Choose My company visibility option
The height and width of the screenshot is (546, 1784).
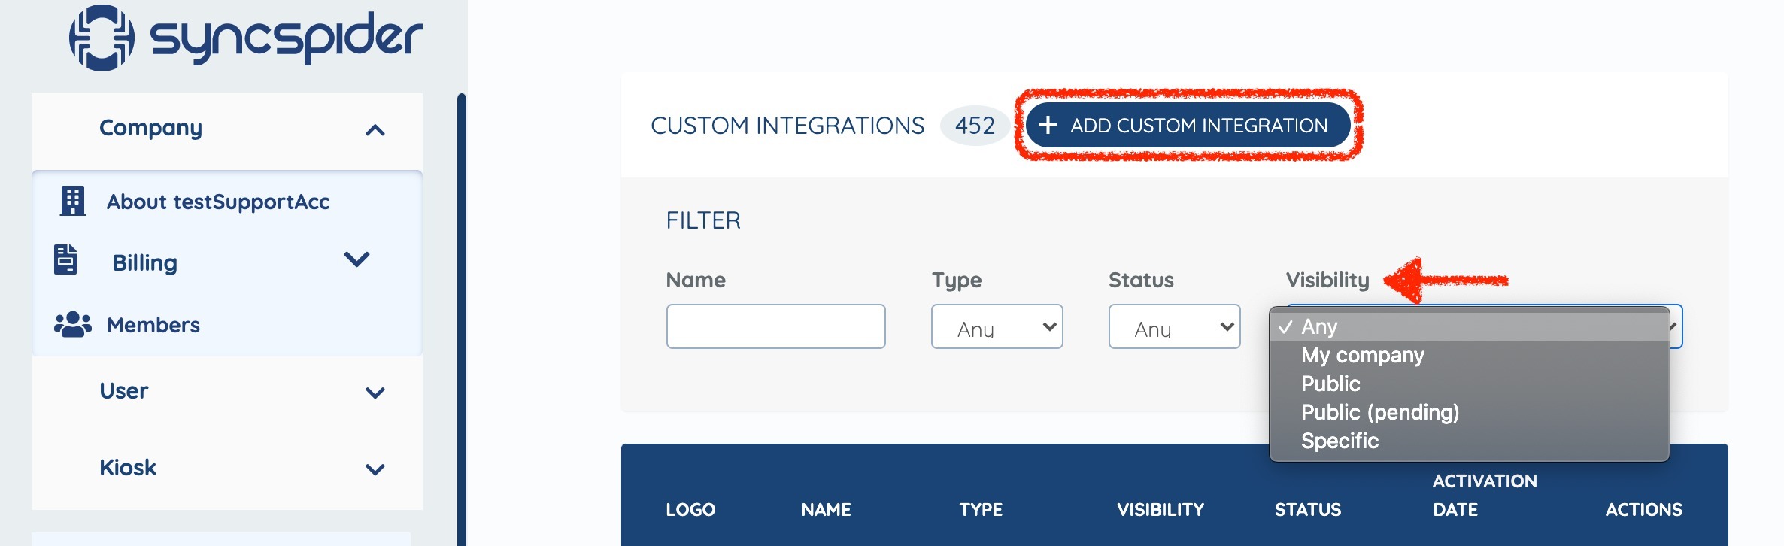pos(1469,355)
